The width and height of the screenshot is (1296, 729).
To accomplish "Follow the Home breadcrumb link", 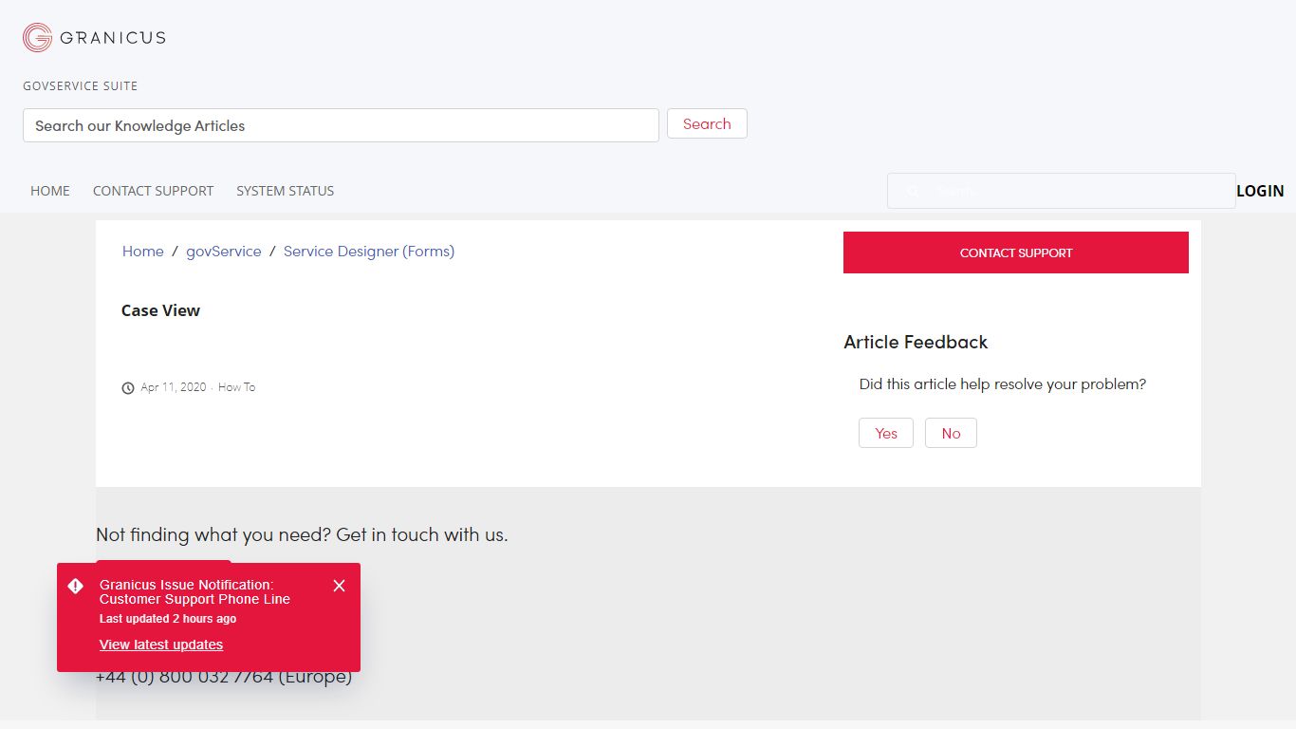I will point(142,252).
